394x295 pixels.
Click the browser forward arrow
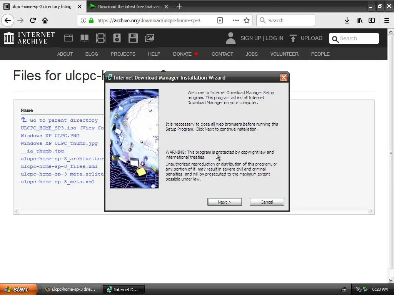pyautogui.click(x=20, y=20)
